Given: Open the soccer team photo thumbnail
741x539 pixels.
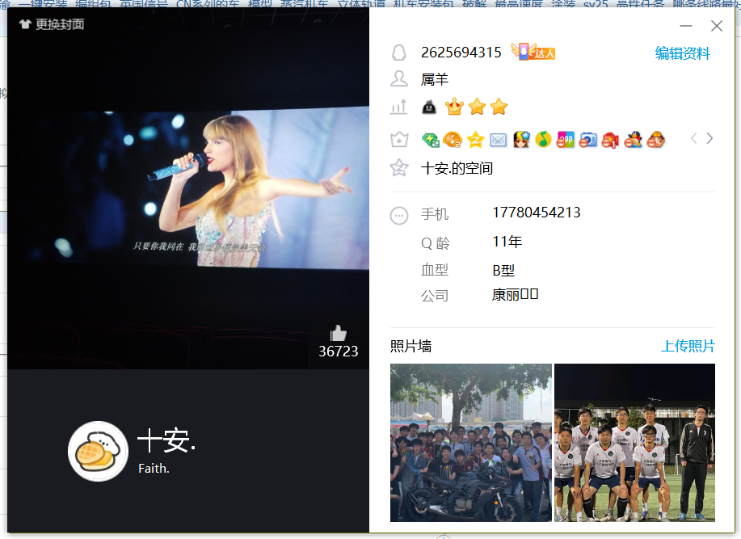Looking at the screenshot, I should pyautogui.click(x=634, y=443).
